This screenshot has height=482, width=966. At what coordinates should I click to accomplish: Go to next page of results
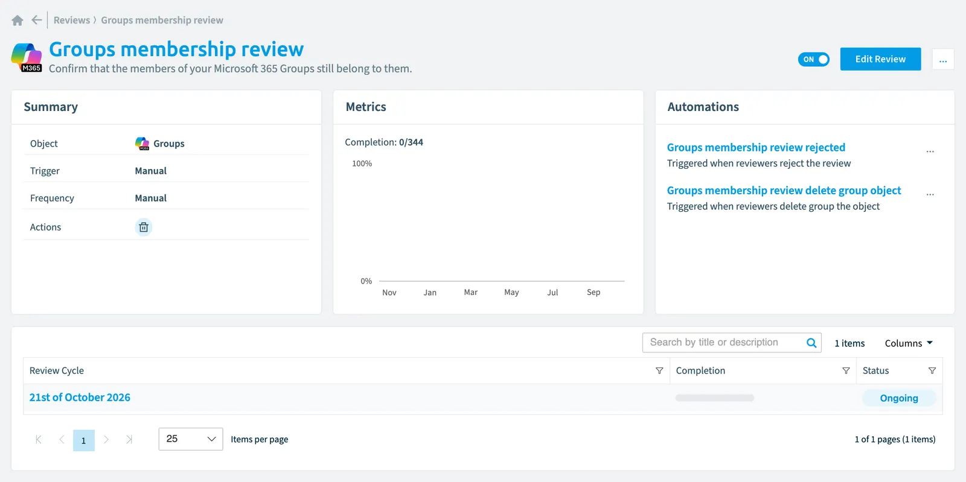pos(106,440)
